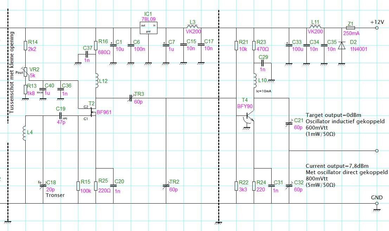Click the '680Ω' value of R16
Viewport: 389px width, 231px height.
[104, 52]
